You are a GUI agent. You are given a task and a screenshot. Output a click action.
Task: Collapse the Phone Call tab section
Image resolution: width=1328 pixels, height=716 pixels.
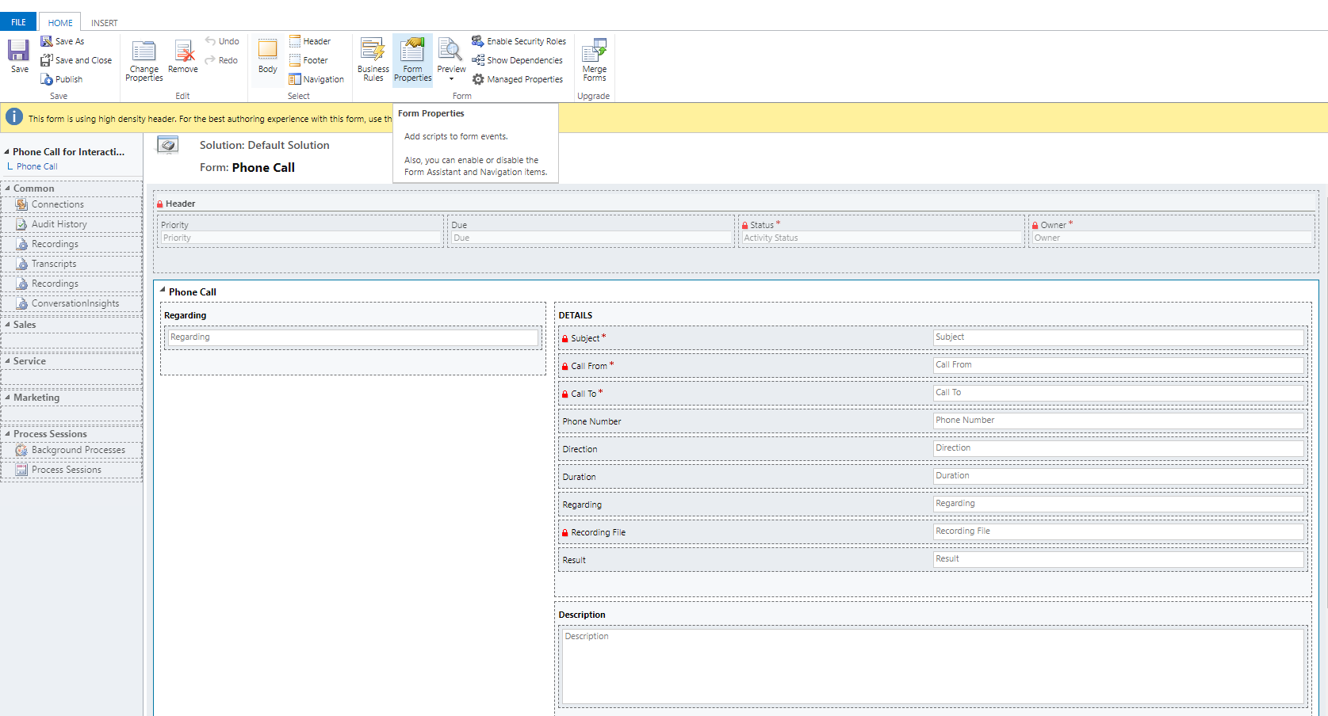[x=163, y=291]
